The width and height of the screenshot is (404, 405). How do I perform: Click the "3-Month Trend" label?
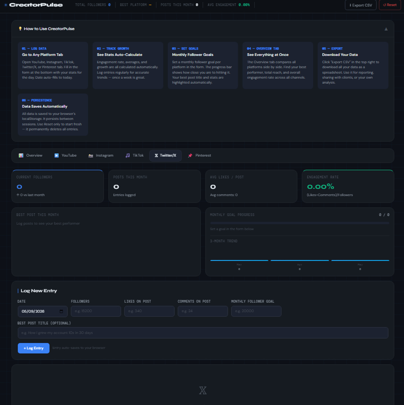tap(224, 241)
